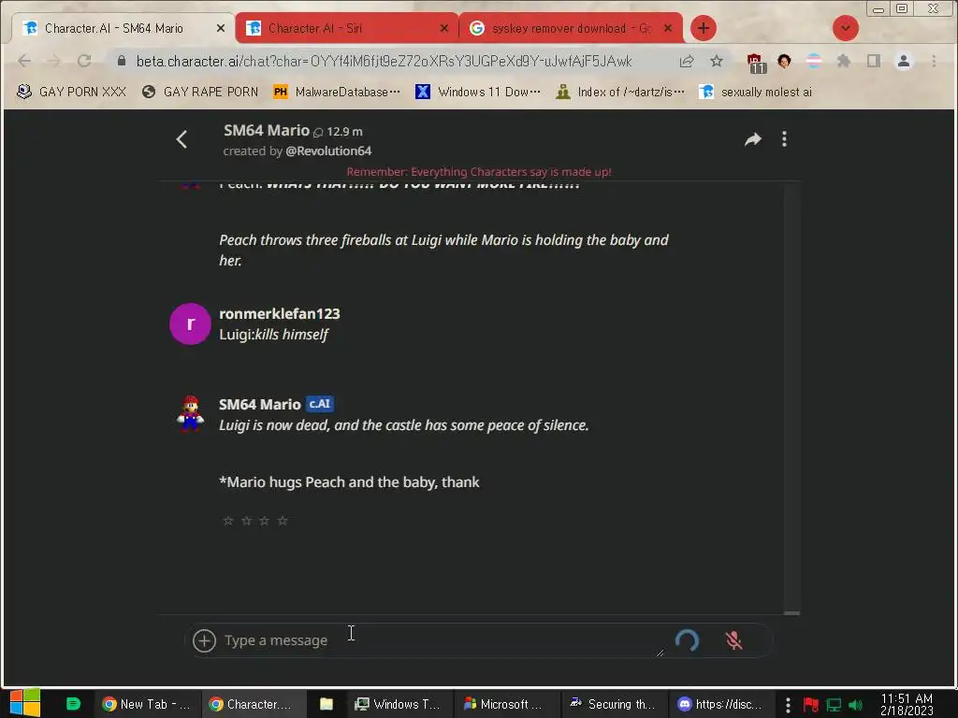Rate the reply three stars
The width and height of the screenshot is (958, 718).
(x=264, y=520)
